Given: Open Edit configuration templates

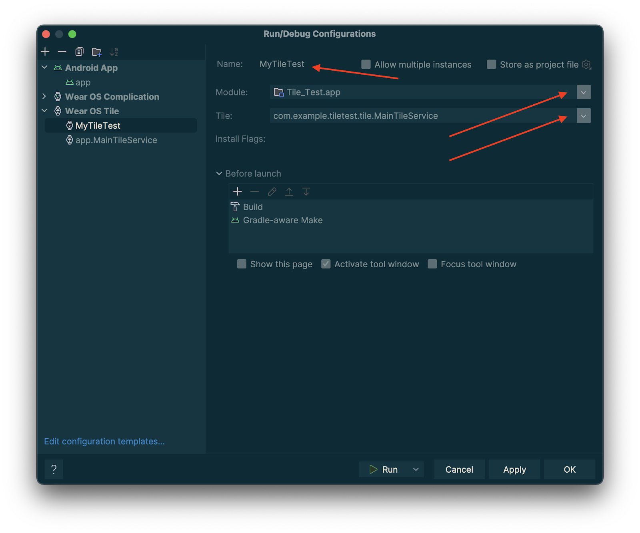Looking at the screenshot, I should (x=104, y=441).
